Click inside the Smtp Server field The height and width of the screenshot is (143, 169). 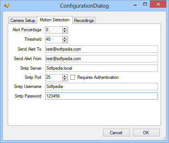point(102,68)
